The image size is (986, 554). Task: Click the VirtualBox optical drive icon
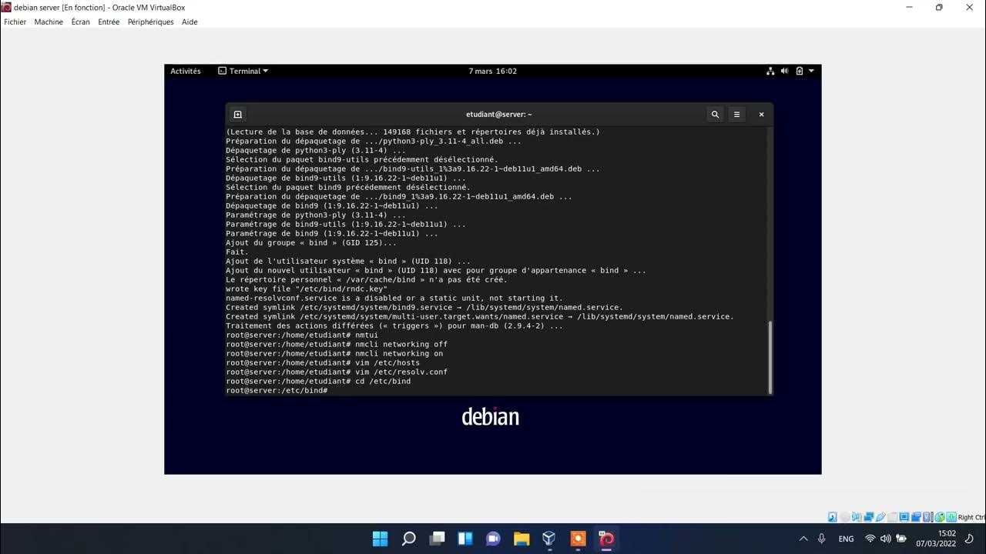(845, 517)
